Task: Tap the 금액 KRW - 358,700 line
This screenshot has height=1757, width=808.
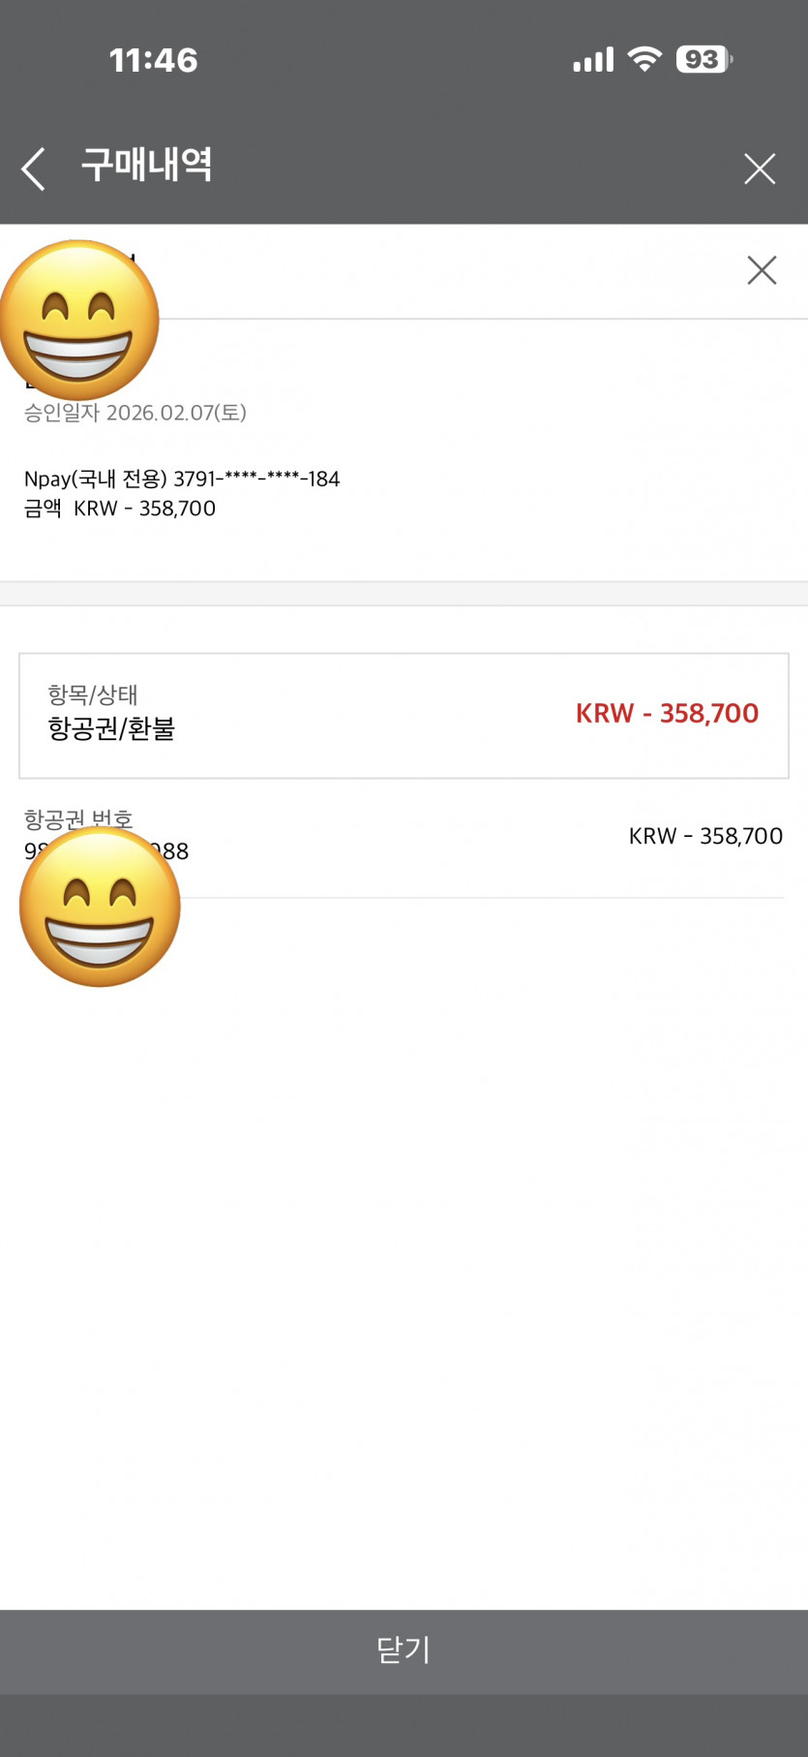Action: 120,509
